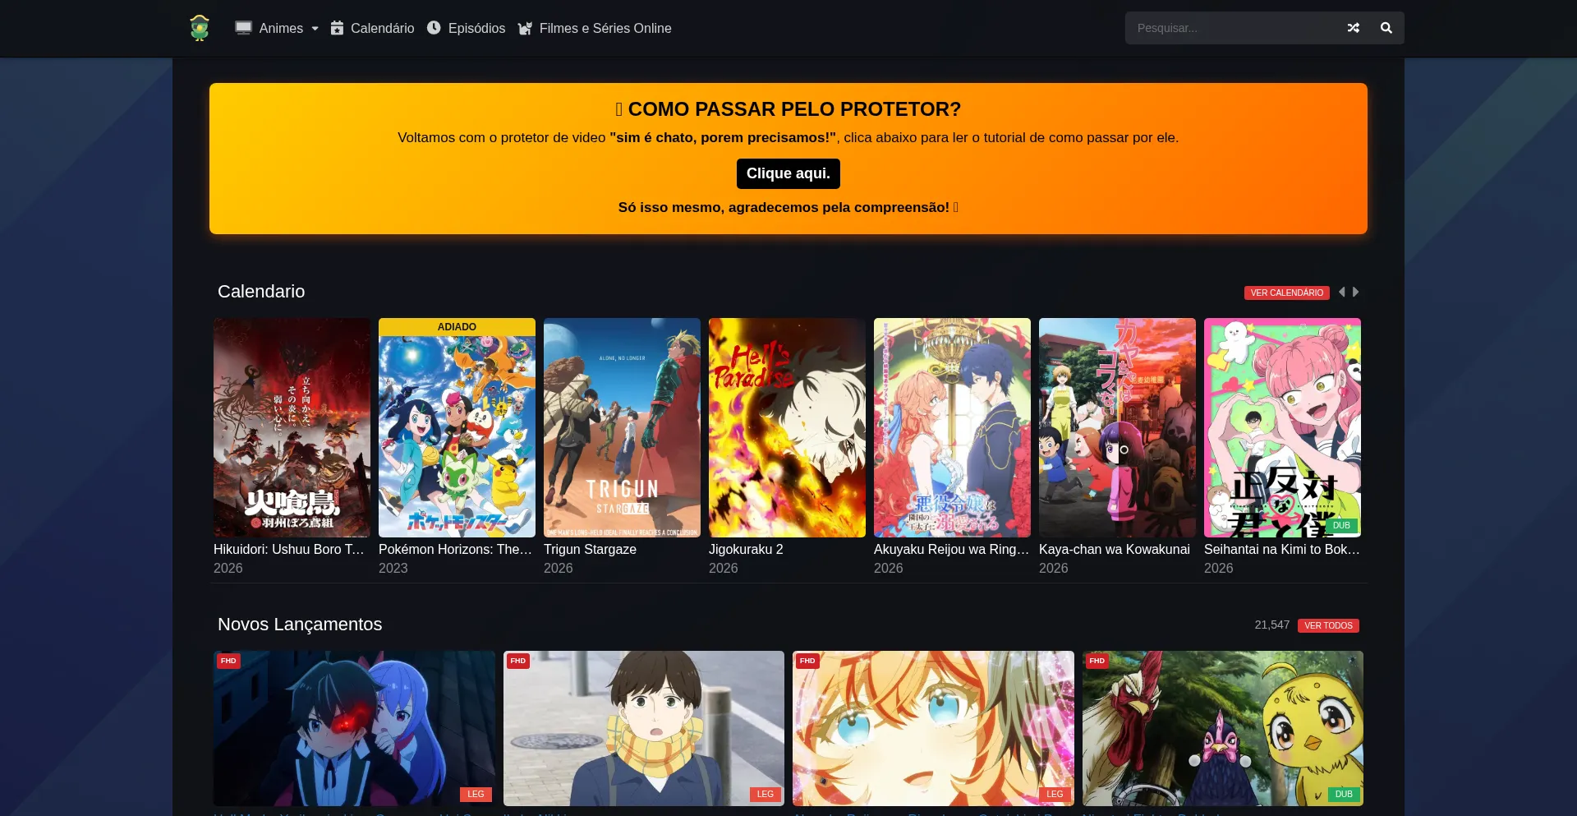Click the random shuffle icon
The width and height of the screenshot is (1577, 816).
1354,28
